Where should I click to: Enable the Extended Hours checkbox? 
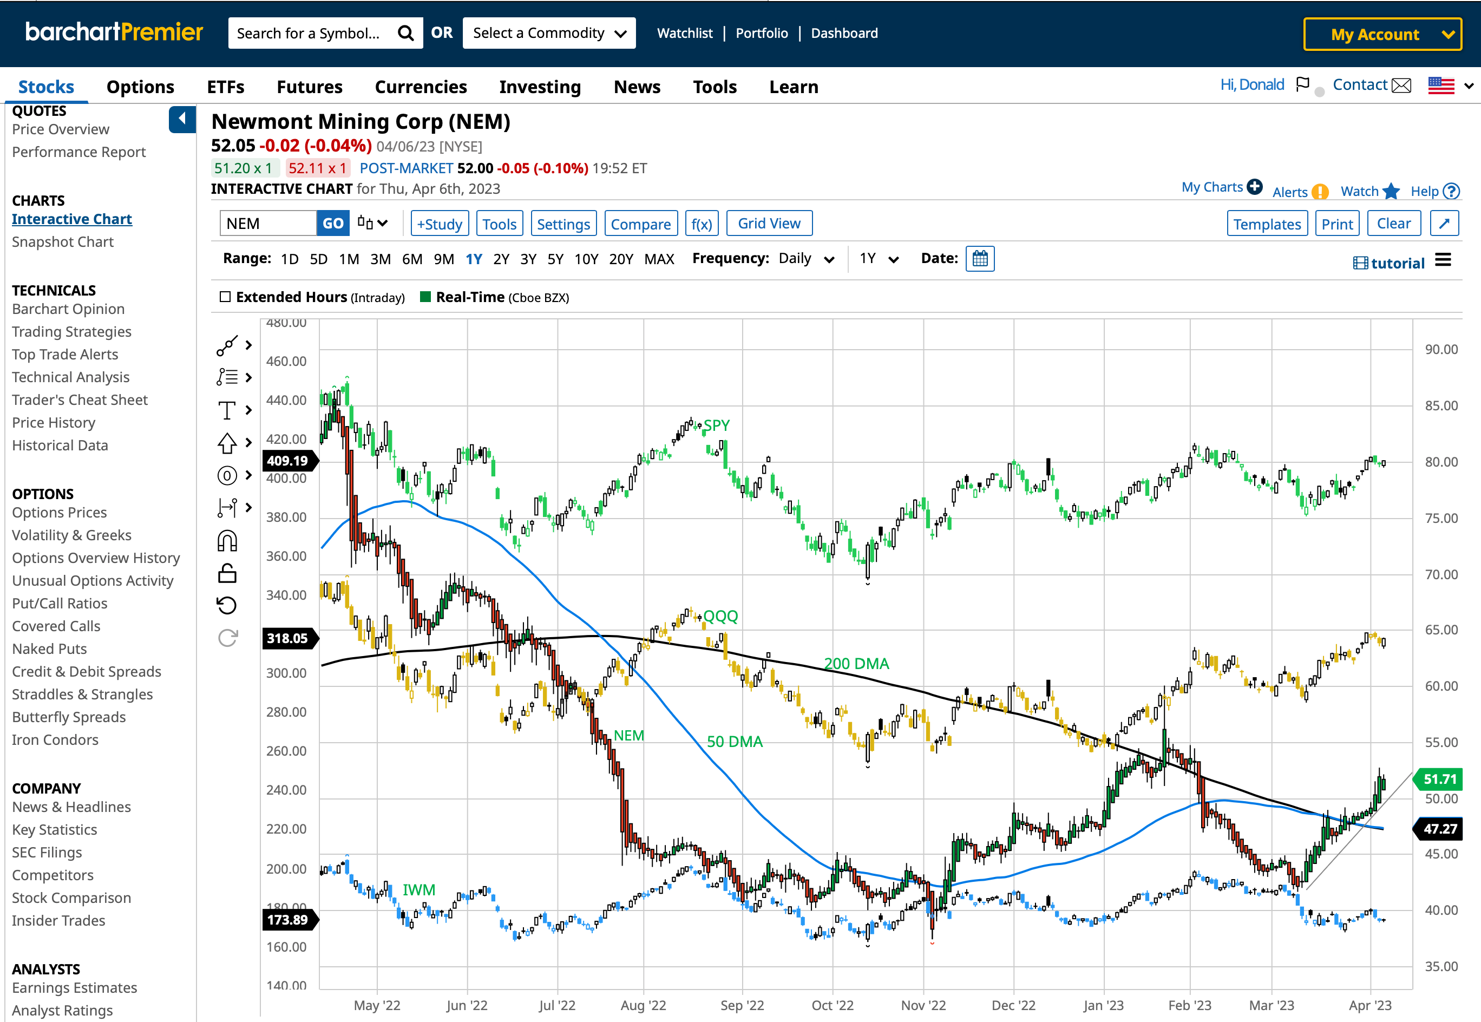[x=225, y=297]
